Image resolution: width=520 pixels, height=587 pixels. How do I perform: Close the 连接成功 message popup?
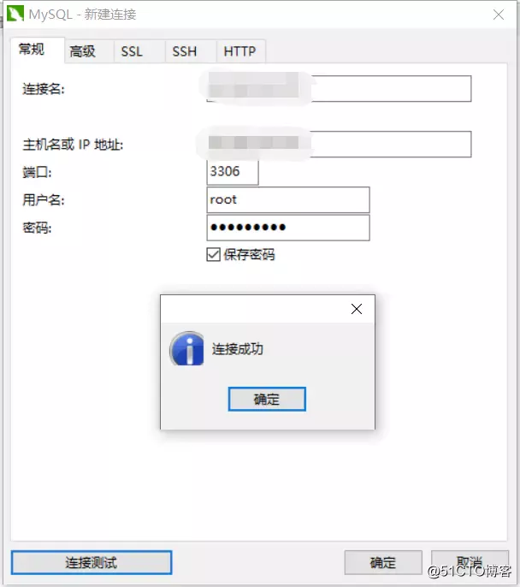357,309
